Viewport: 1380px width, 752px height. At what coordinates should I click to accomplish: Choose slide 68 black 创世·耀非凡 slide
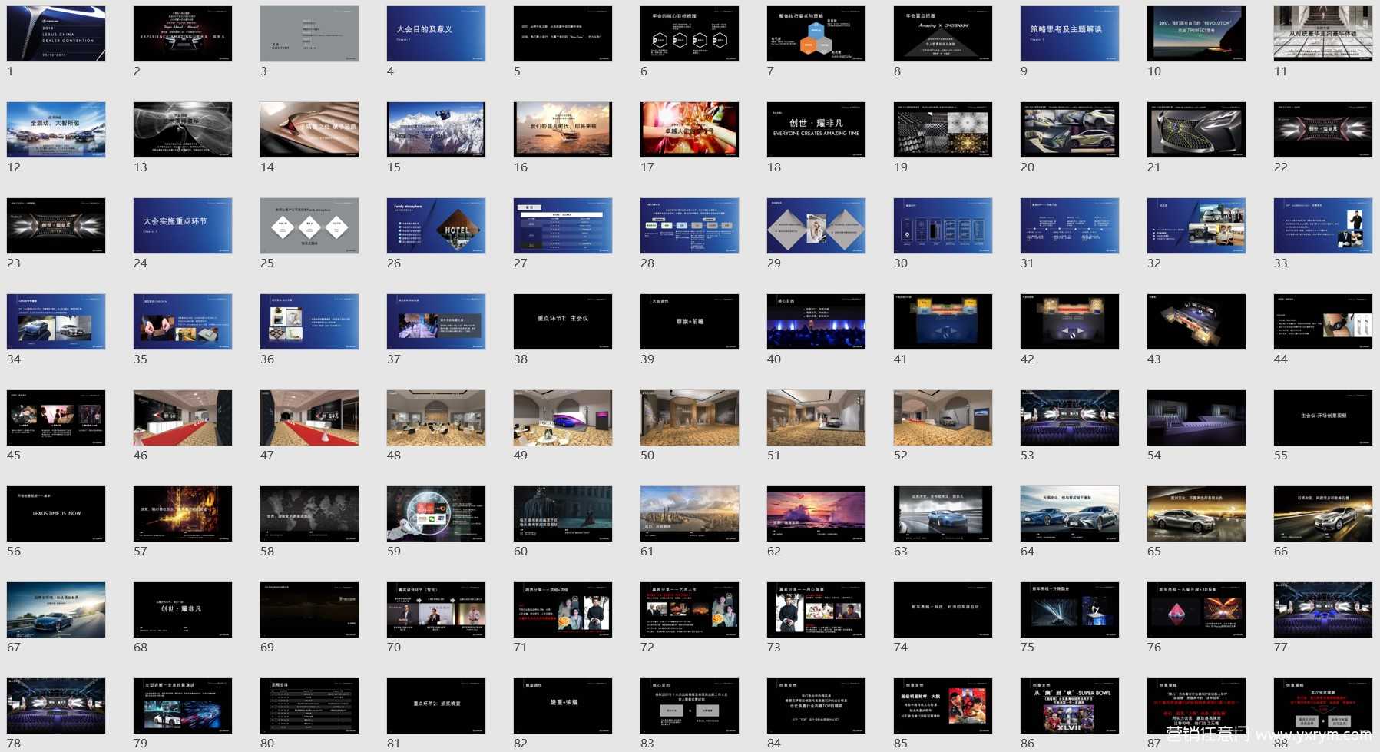[183, 610]
